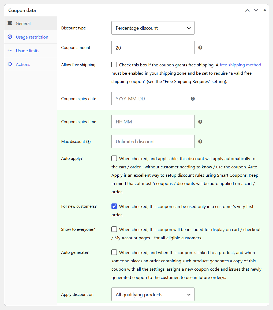This screenshot has width=273, height=310.
Task: Click the Actions circle icon
Action: 10,64
